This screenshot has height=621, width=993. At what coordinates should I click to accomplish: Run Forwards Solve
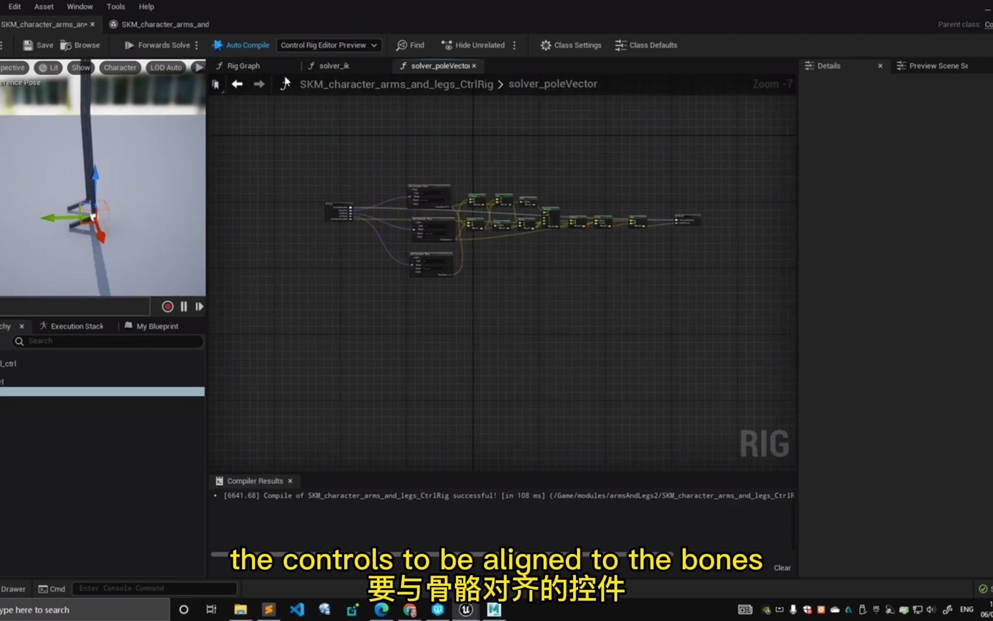158,45
